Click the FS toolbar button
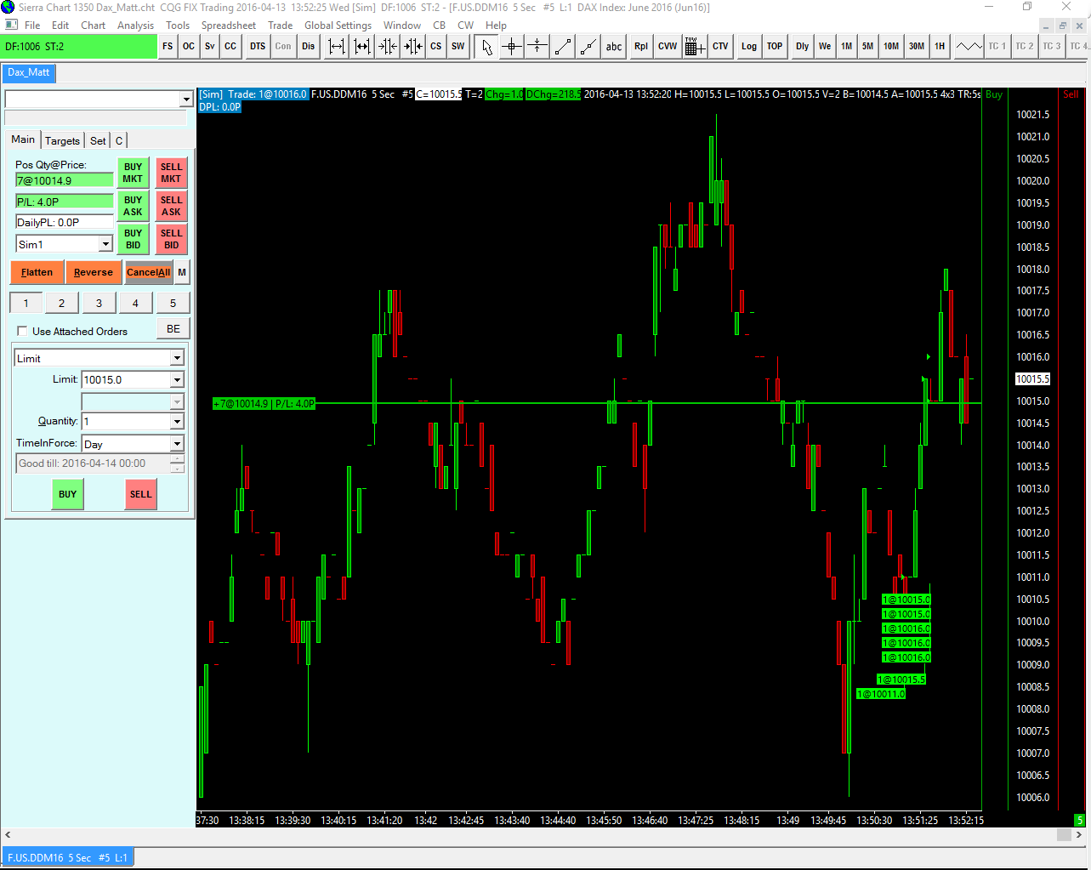 click(x=168, y=47)
